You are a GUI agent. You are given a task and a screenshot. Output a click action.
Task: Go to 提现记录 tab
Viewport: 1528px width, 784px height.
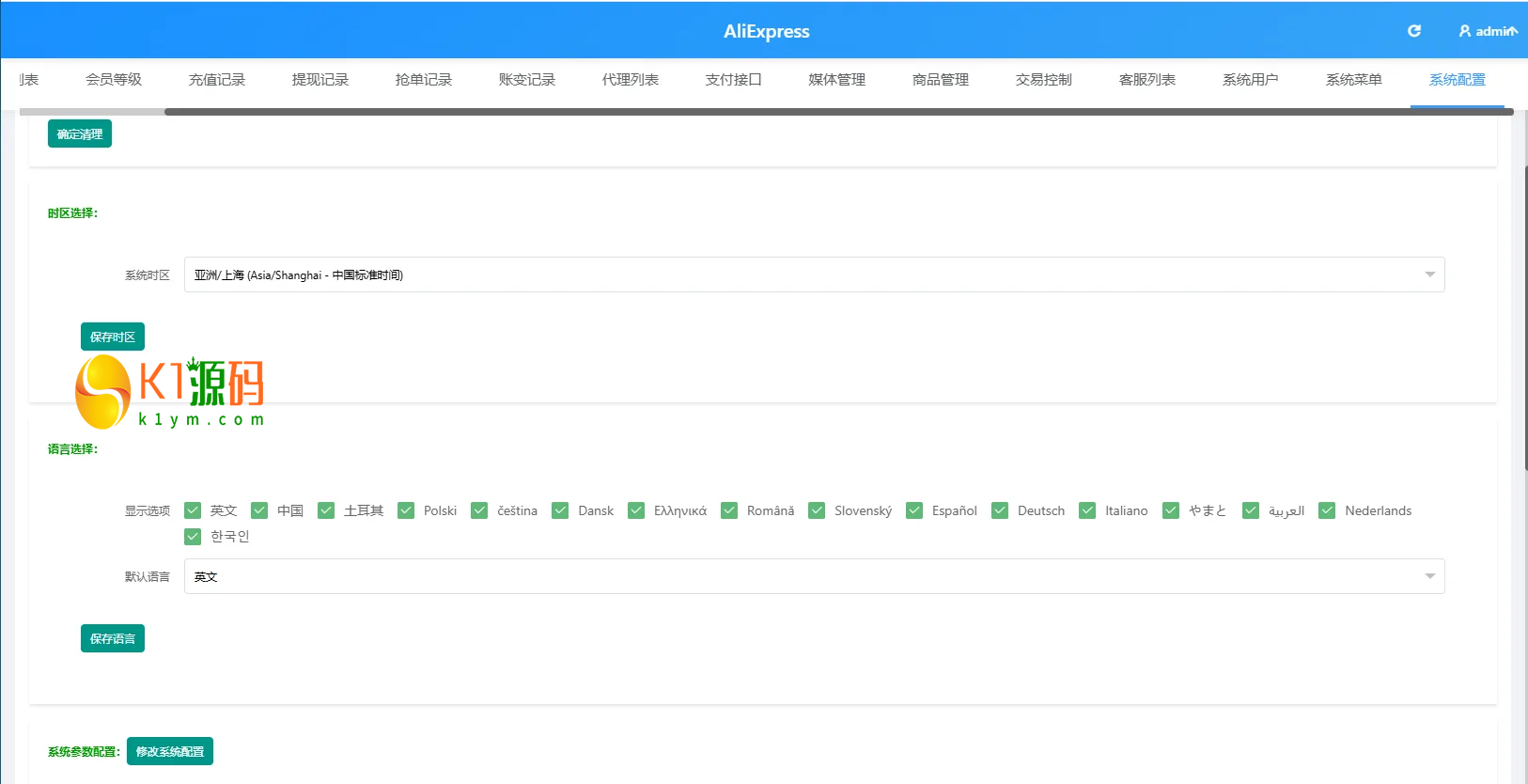tap(320, 80)
